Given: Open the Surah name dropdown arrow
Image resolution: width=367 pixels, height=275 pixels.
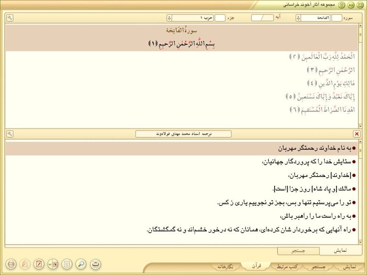Looking at the screenshot, I should click(298, 18).
